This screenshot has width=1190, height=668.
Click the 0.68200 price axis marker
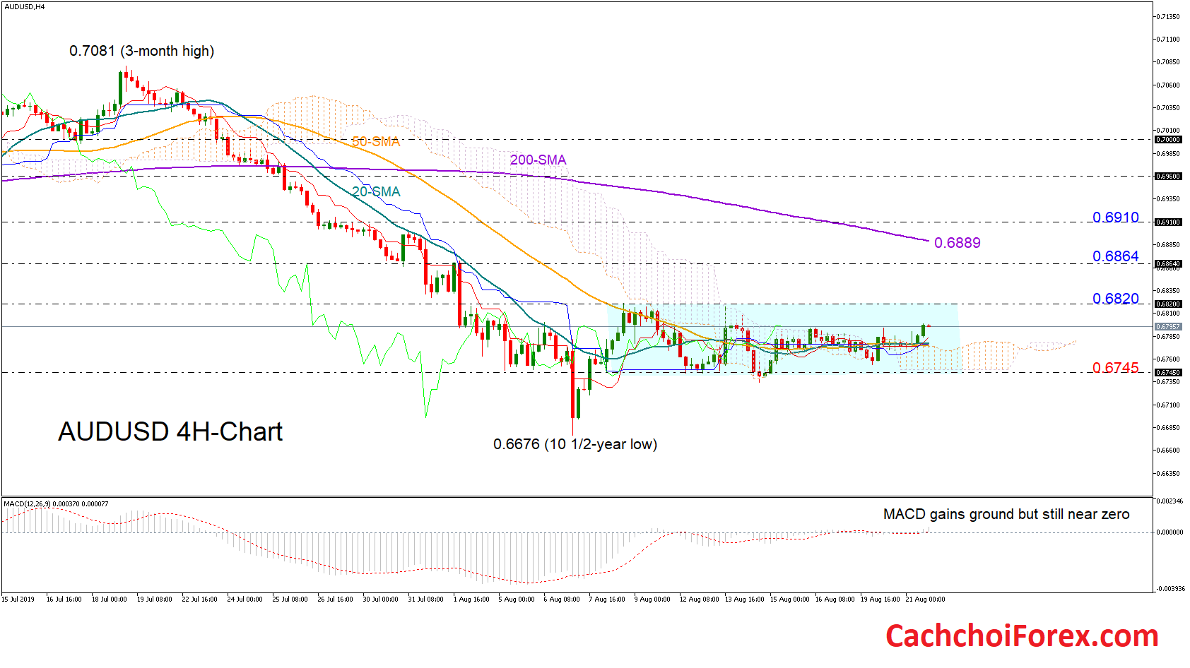click(x=1168, y=304)
